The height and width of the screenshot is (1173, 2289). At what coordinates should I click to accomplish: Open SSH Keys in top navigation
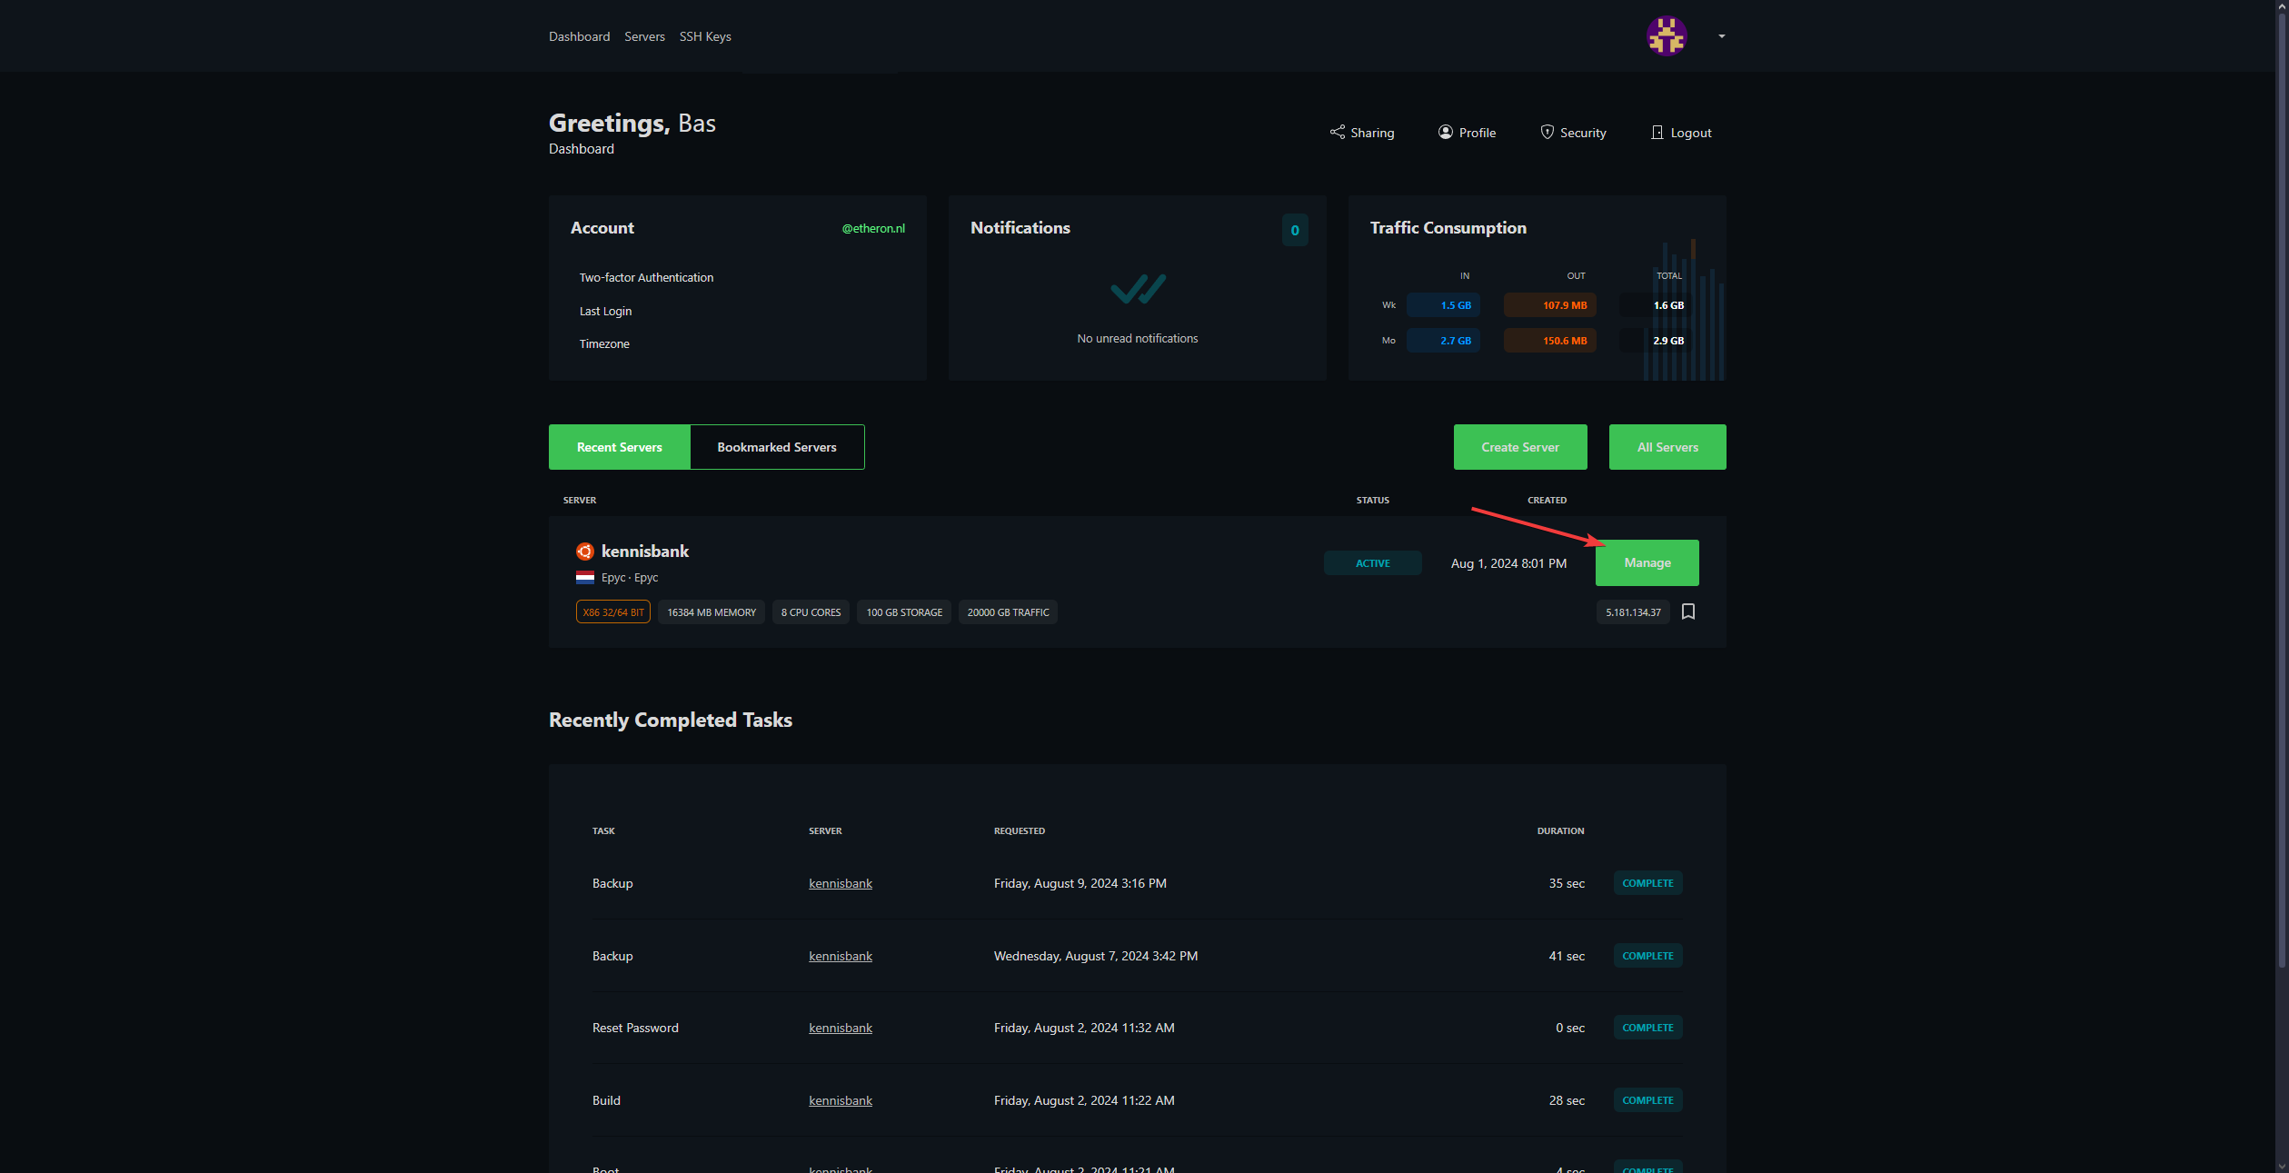pyautogui.click(x=704, y=36)
